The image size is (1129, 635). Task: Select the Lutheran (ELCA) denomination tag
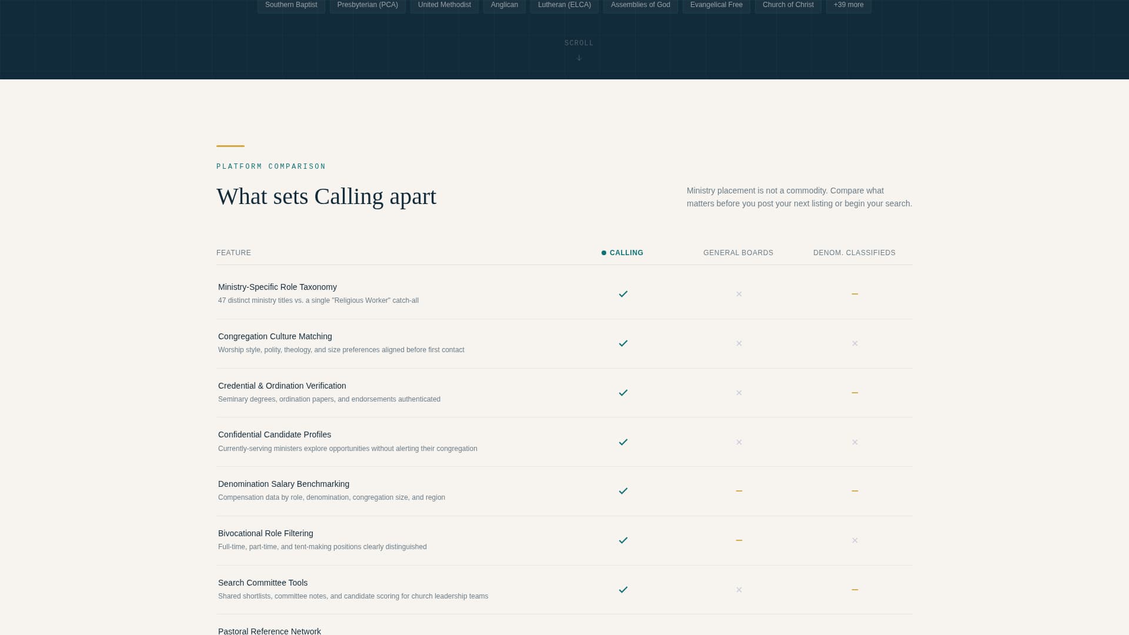[564, 5]
